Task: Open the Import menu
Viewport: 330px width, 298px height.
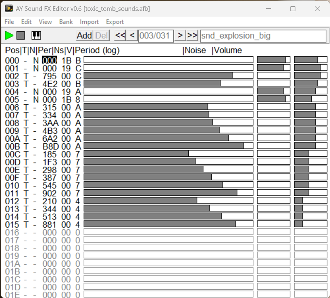Action: (x=89, y=22)
